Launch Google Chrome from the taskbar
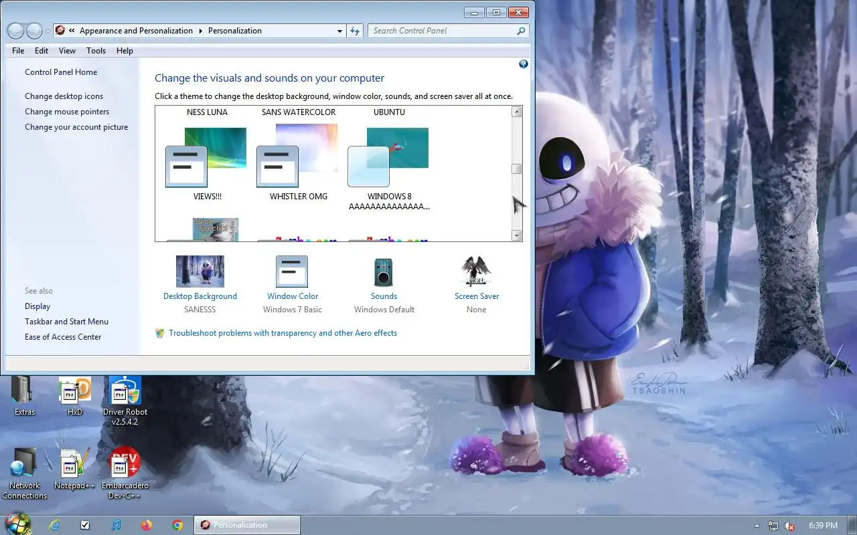 177,525
